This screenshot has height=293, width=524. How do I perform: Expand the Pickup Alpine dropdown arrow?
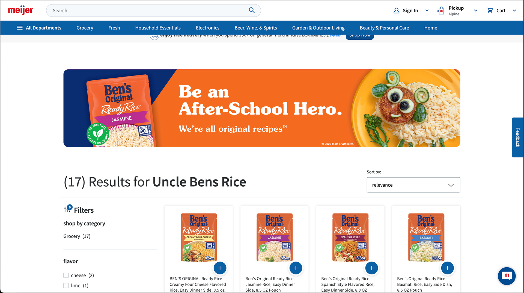point(476,10)
